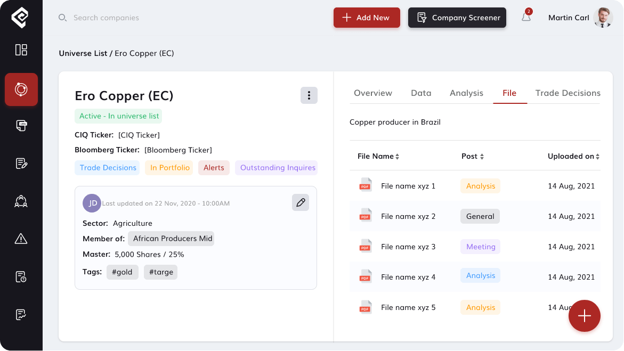Click the red floating plus button

click(x=584, y=316)
